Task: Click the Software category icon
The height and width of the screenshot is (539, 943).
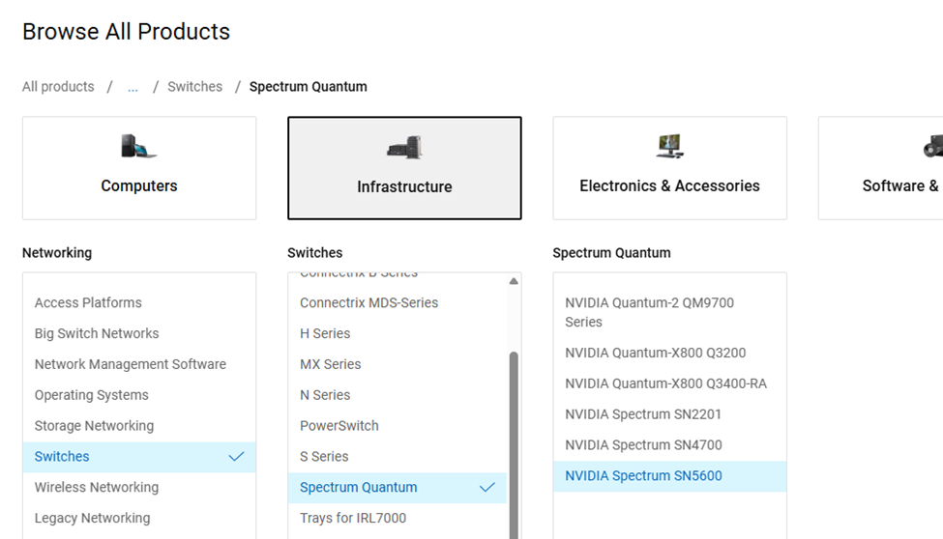Action: (x=932, y=147)
